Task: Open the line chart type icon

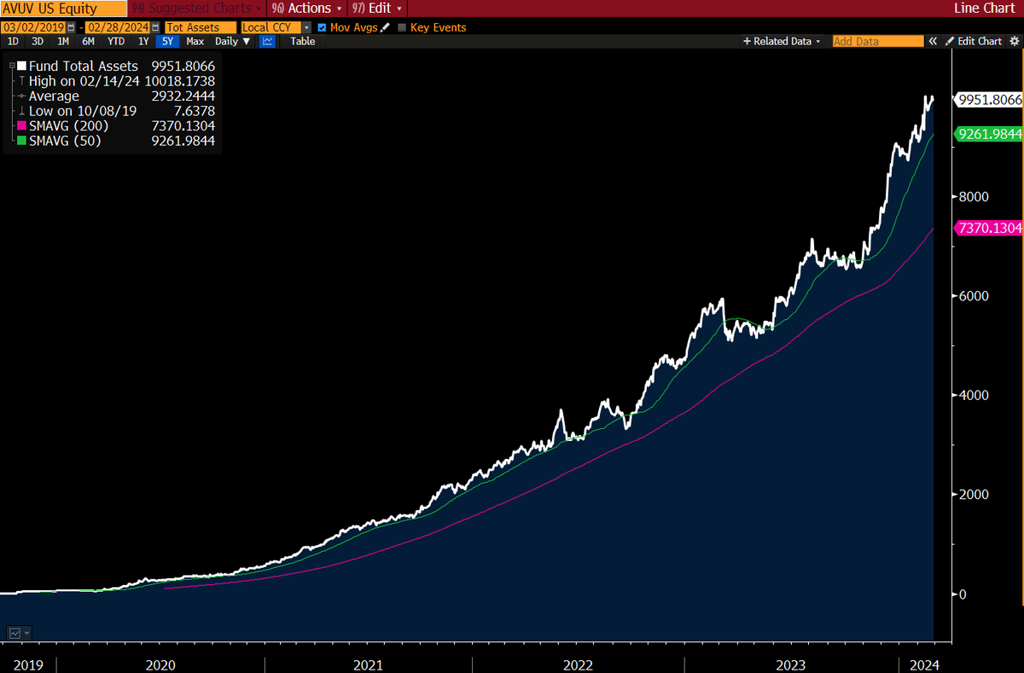Action: click(267, 41)
